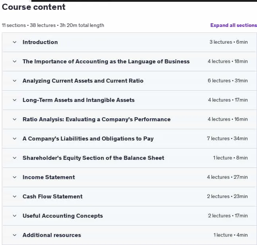Open Income Statement section chevron
Screen dimensions: 257x245
(15, 177)
